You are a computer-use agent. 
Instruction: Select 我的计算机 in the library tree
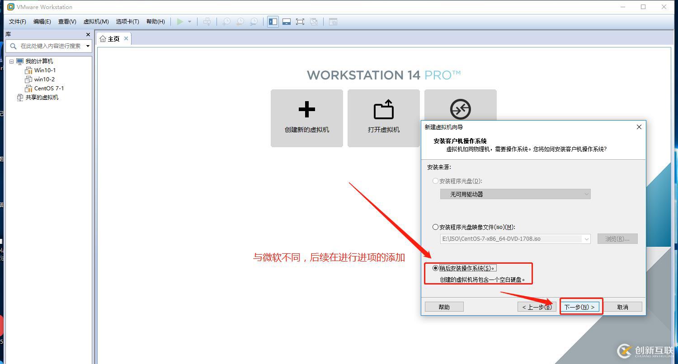39,61
